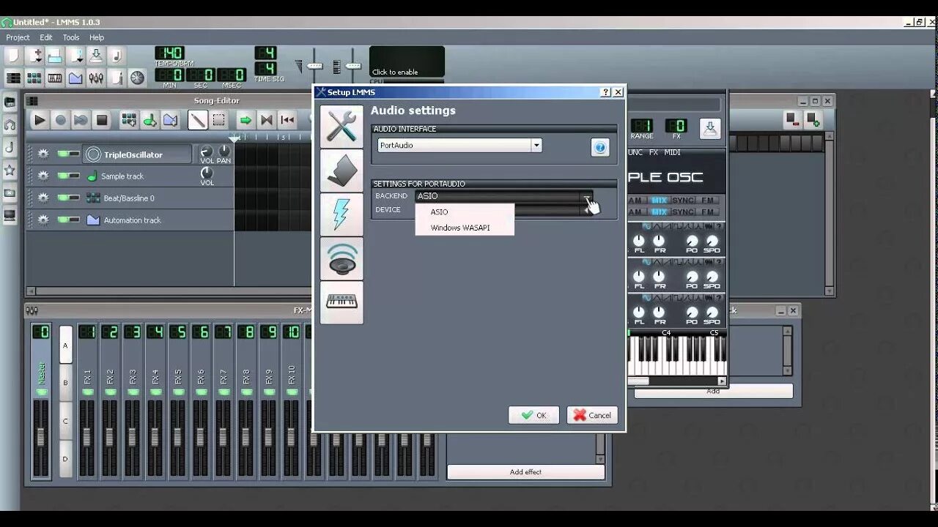This screenshot has width=938, height=527.
Task: Open gear menu of Automation track
Action: (x=43, y=220)
